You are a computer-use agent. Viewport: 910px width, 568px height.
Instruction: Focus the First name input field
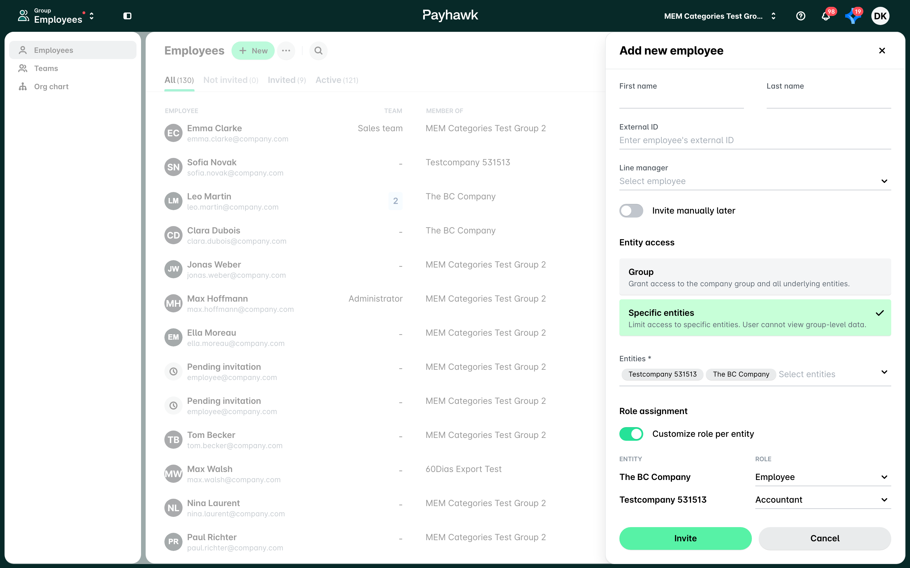point(681,100)
